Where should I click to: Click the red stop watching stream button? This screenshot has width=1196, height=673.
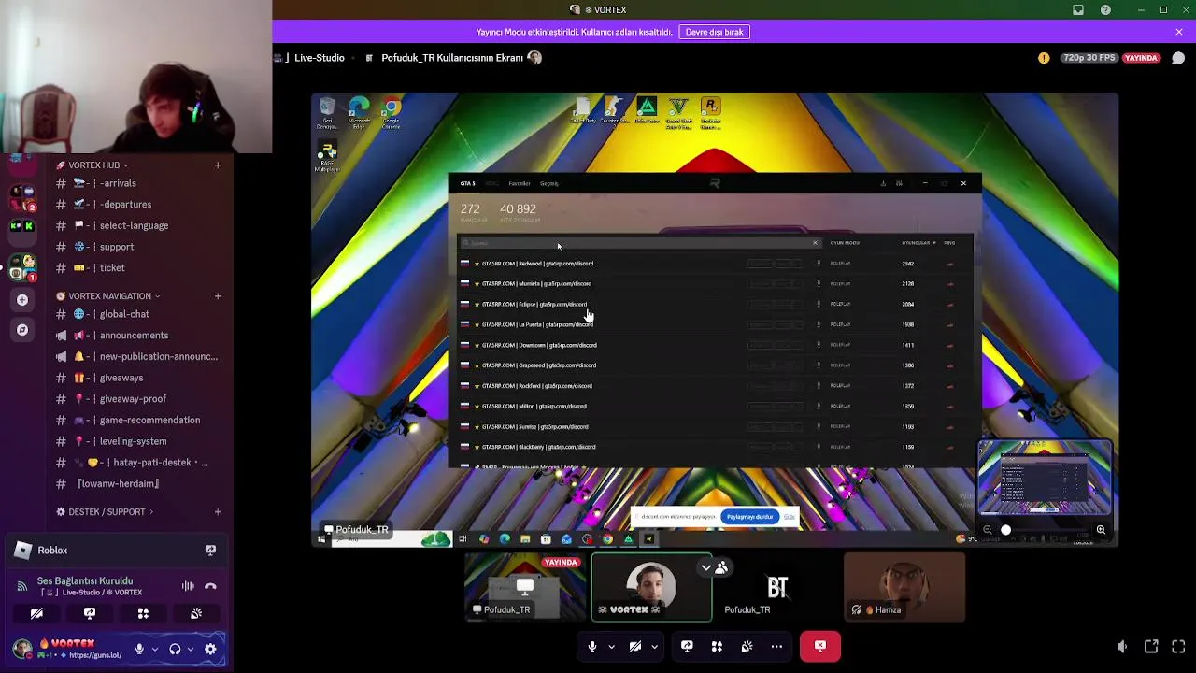(x=820, y=646)
